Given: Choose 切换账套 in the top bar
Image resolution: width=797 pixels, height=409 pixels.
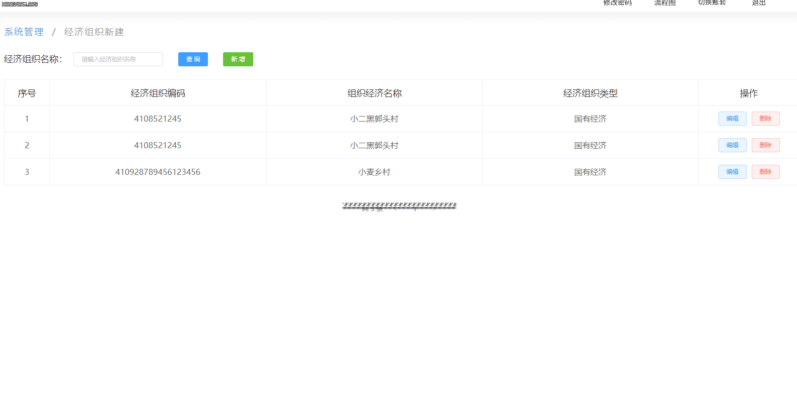Looking at the screenshot, I should (712, 3).
